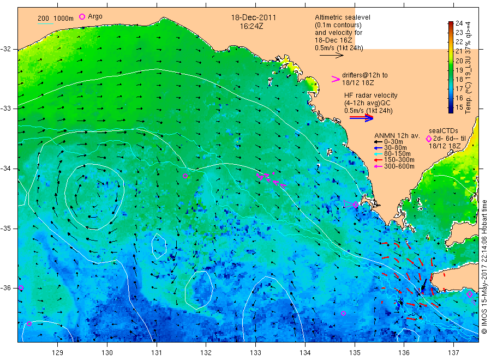The width and height of the screenshot is (491, 360).
Task: Click the '131' longitude axis label
Action: click(157, 353)
